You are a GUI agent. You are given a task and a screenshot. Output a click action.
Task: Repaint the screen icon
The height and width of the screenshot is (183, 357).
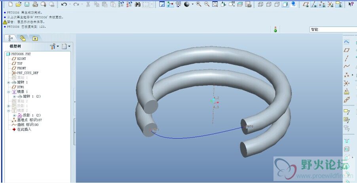[x=162, y=4]
